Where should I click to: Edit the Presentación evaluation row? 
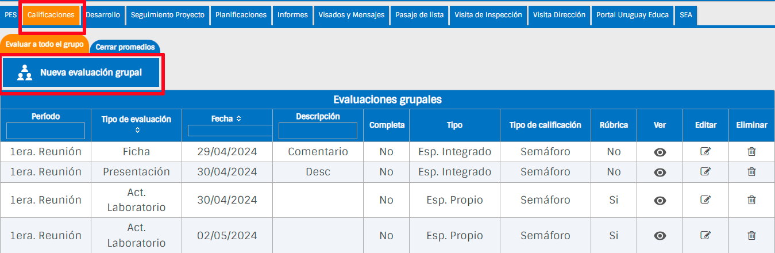point(705,171)
